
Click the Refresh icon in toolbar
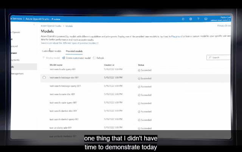94,58
